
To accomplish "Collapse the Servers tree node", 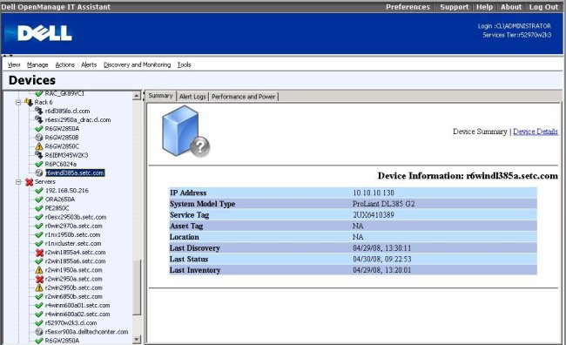I will pos(18,182).
